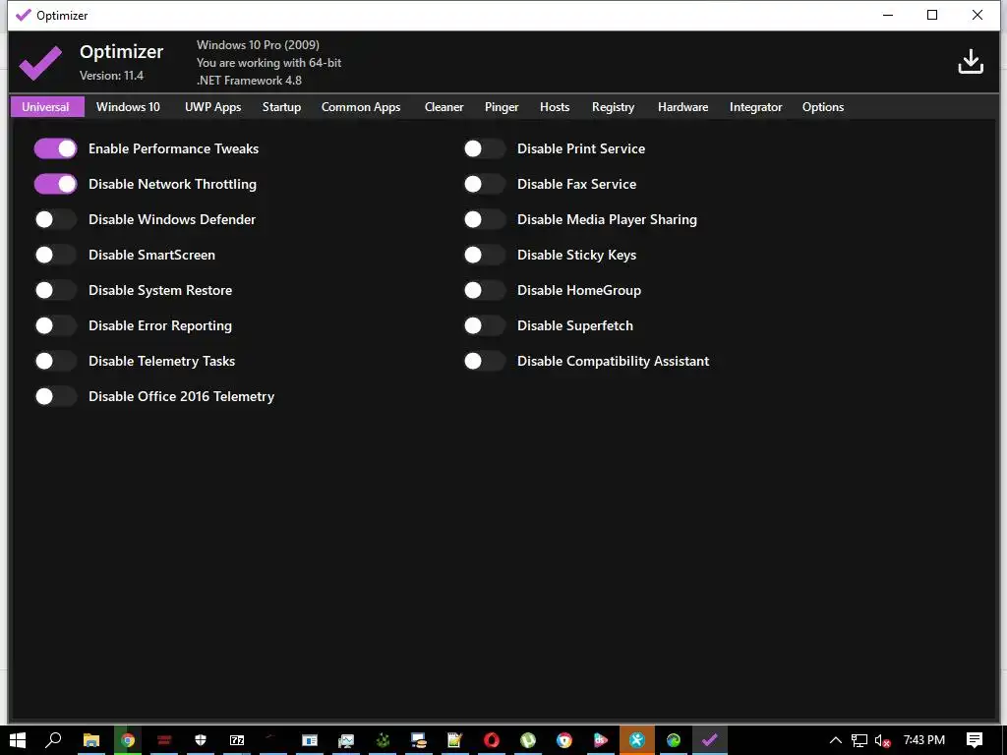1007x755 pixels.
Task: Click the network status tray icon
Action: (859, 740)
